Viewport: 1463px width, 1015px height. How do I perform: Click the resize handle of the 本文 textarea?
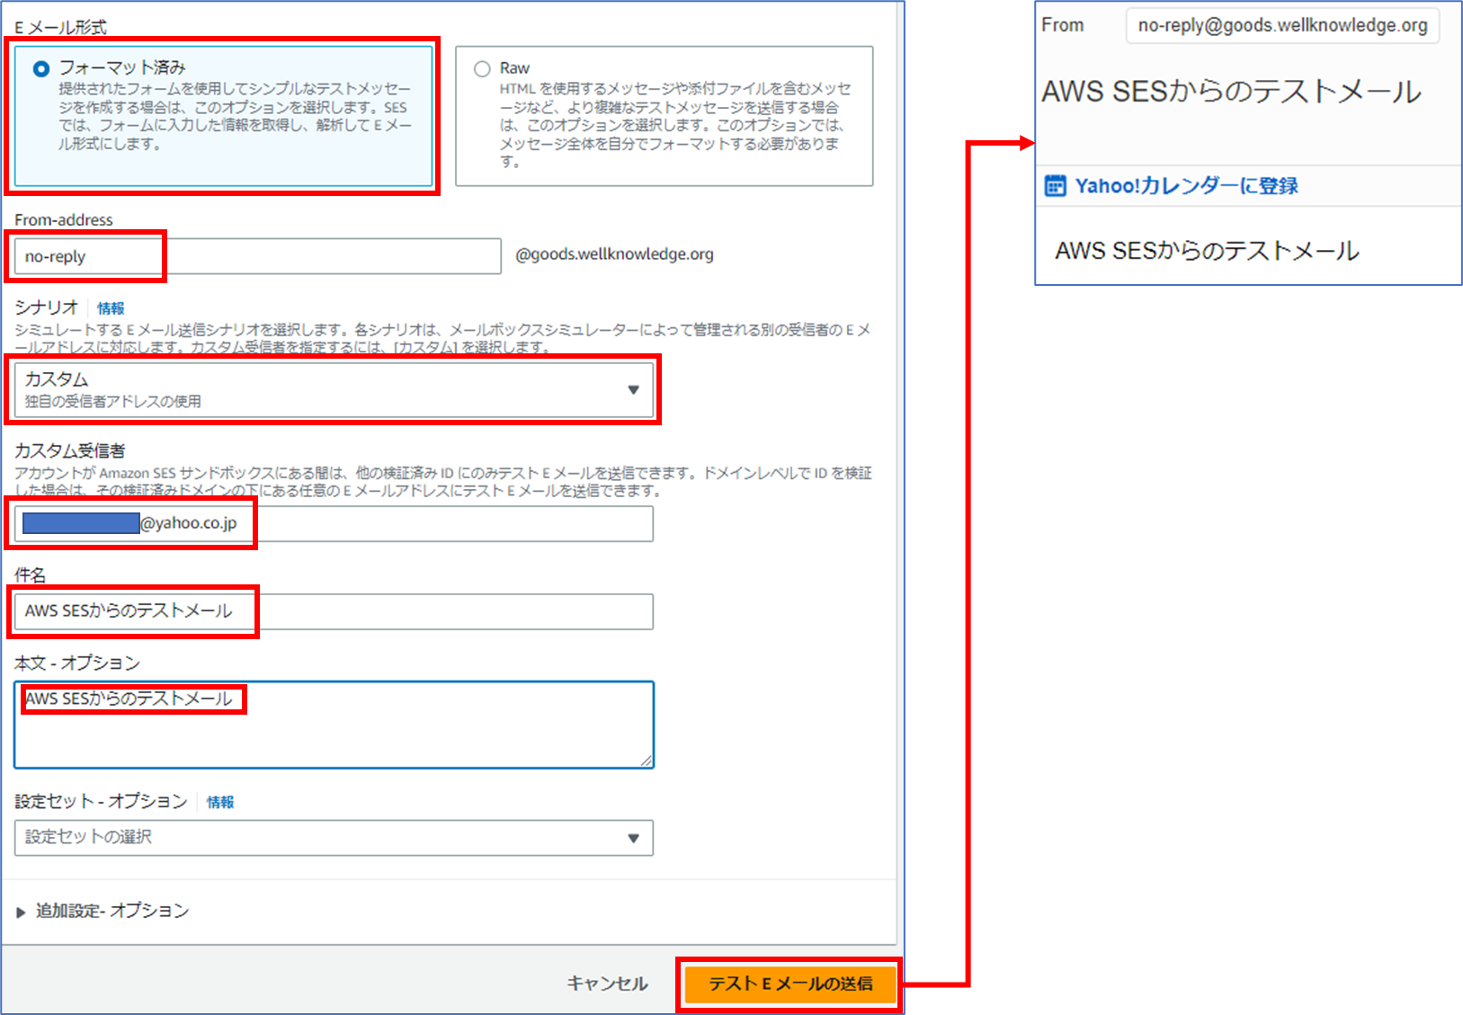click(647, 761)
